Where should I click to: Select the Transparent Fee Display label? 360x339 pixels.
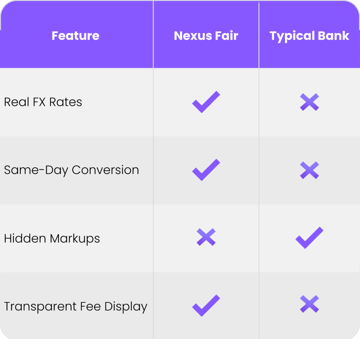[x=76, y=307]
